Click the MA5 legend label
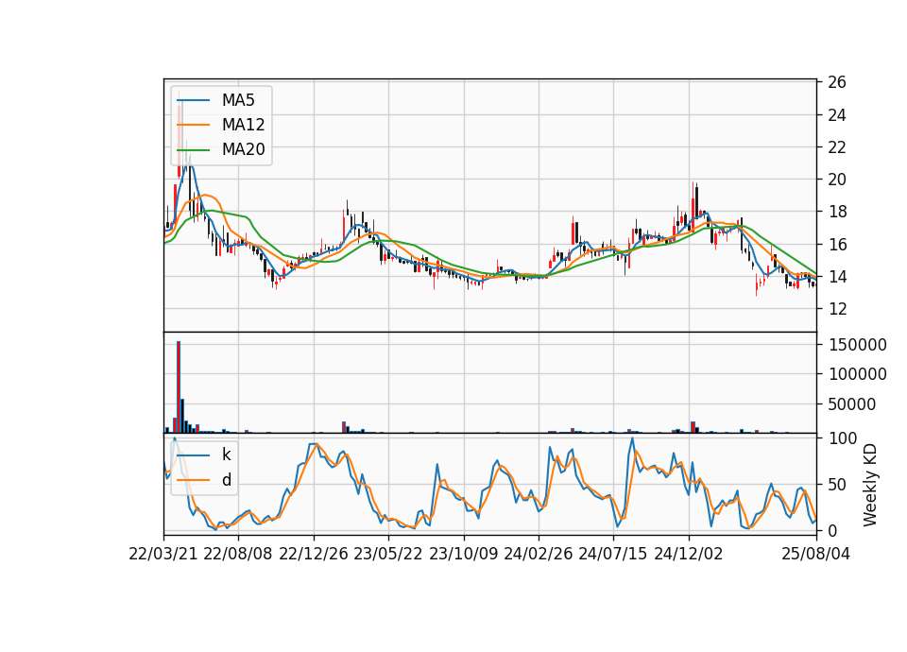Viewport: 907px width, 652px height. click(x=238, y=100)
